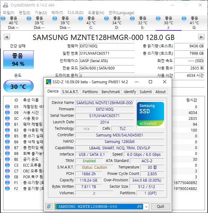Open the 도움말(H) menu
The image size is (208, 213).
96,13
